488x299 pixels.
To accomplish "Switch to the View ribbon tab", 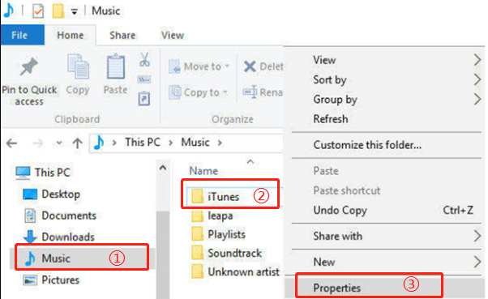I will point(173,36).
